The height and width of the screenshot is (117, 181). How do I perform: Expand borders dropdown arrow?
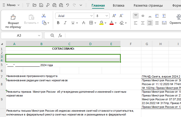coord(95,23)
